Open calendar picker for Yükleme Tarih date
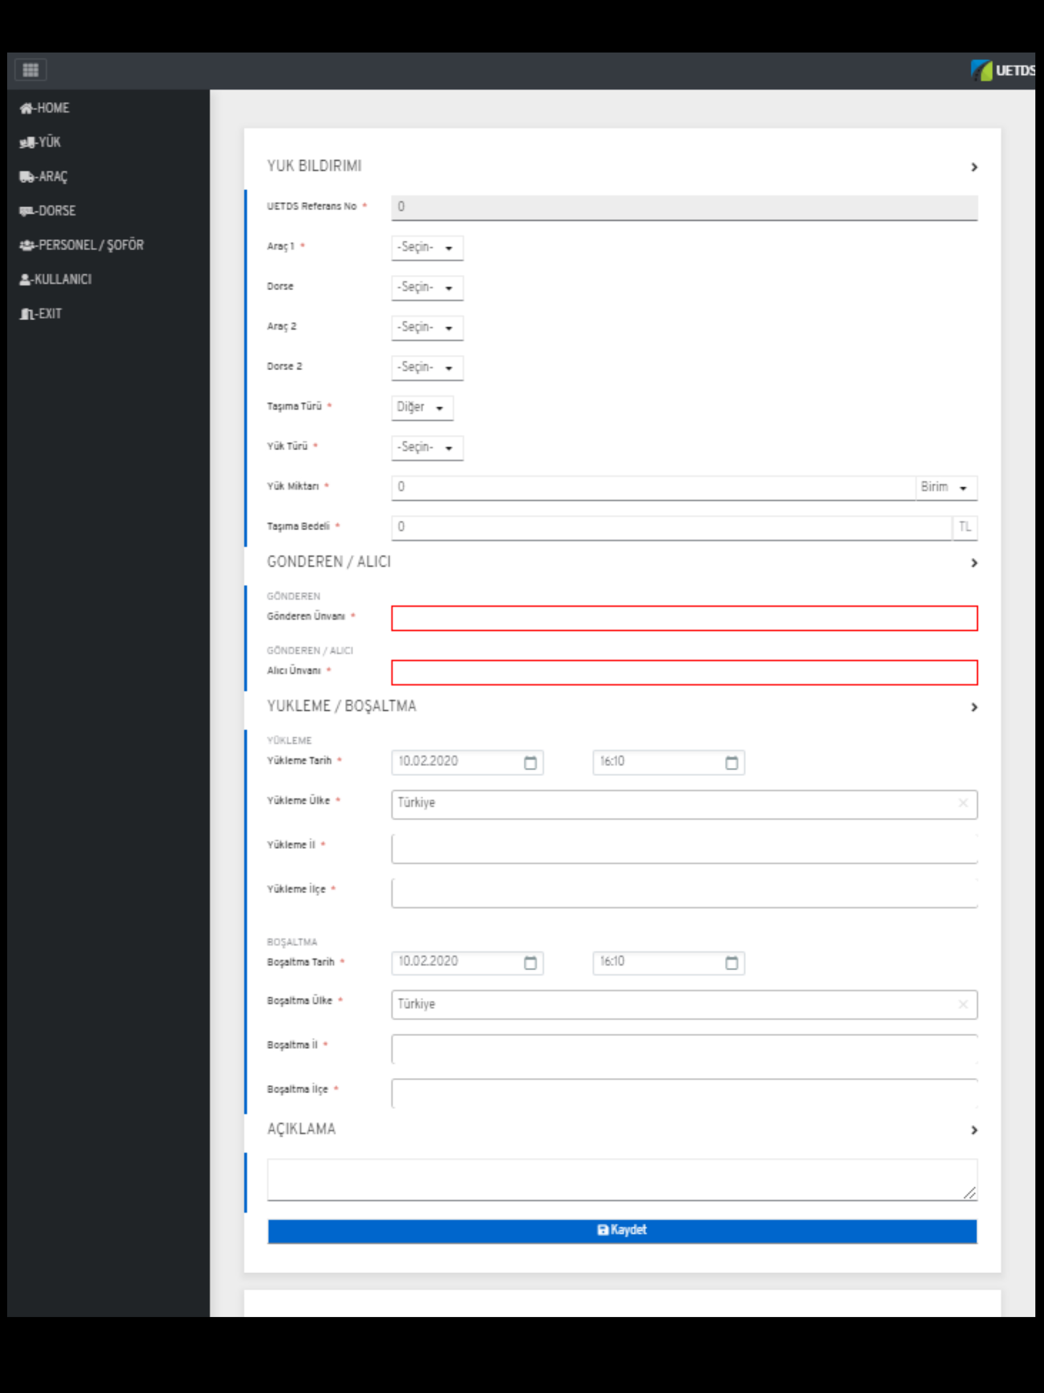The image size is (1044, 1393). [530, 763]
